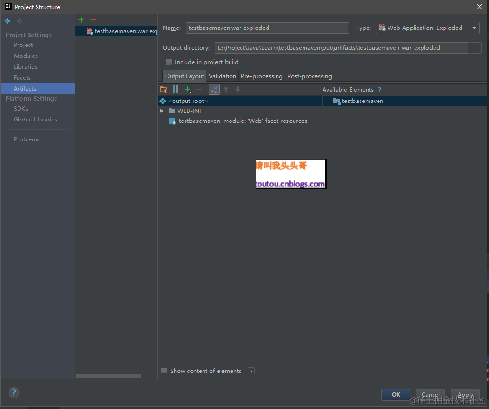Viewport: 489px width, 409px height.
Task: Open the Available Elements help question mark
Action: 379,89
